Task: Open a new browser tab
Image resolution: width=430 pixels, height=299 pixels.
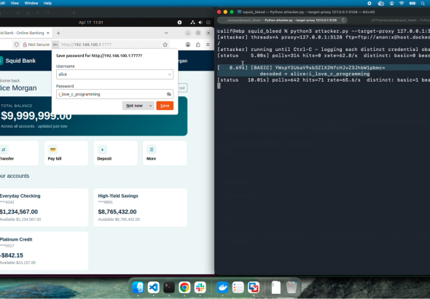Action: click(x=58, y=34)
